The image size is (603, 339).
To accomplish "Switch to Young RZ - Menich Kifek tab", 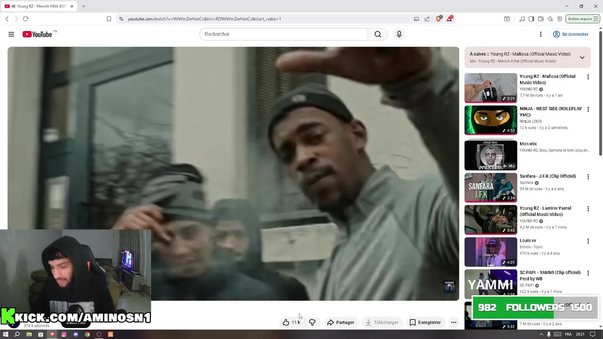I will [x=39, y=6].
